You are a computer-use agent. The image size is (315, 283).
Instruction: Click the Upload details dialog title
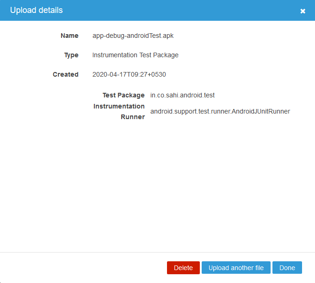pos(37,10)
